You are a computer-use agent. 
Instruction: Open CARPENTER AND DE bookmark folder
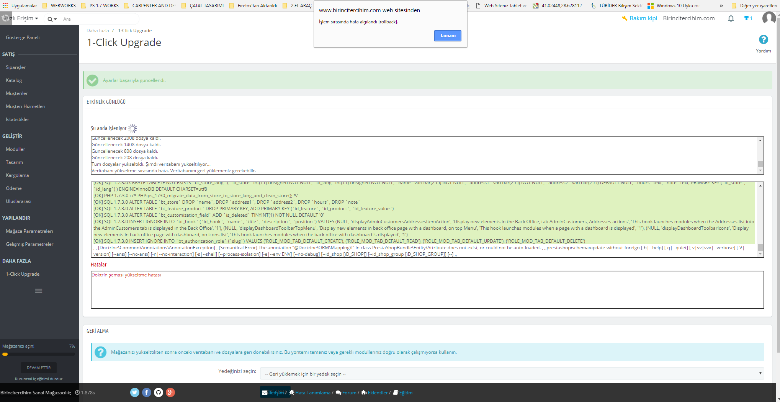[x=150, y=6]
